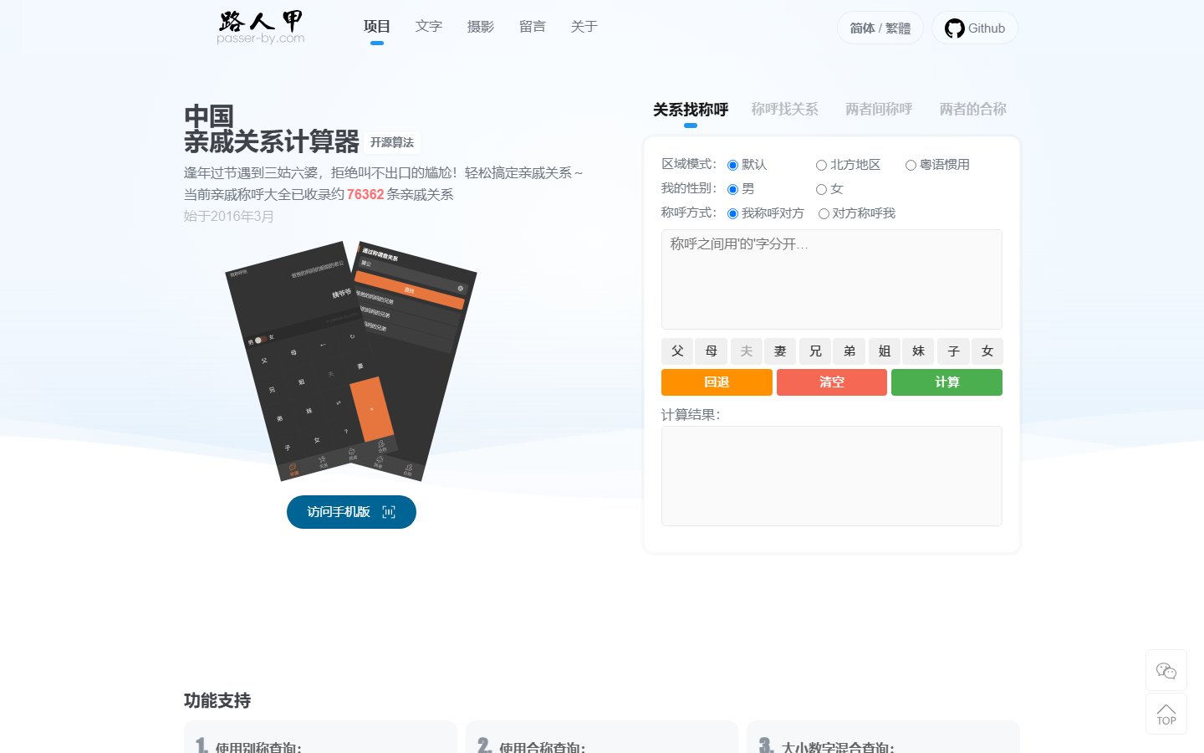This screenshot has height=753, width=1204.
Task: Add 女 relation key
Action: [987, 351]
